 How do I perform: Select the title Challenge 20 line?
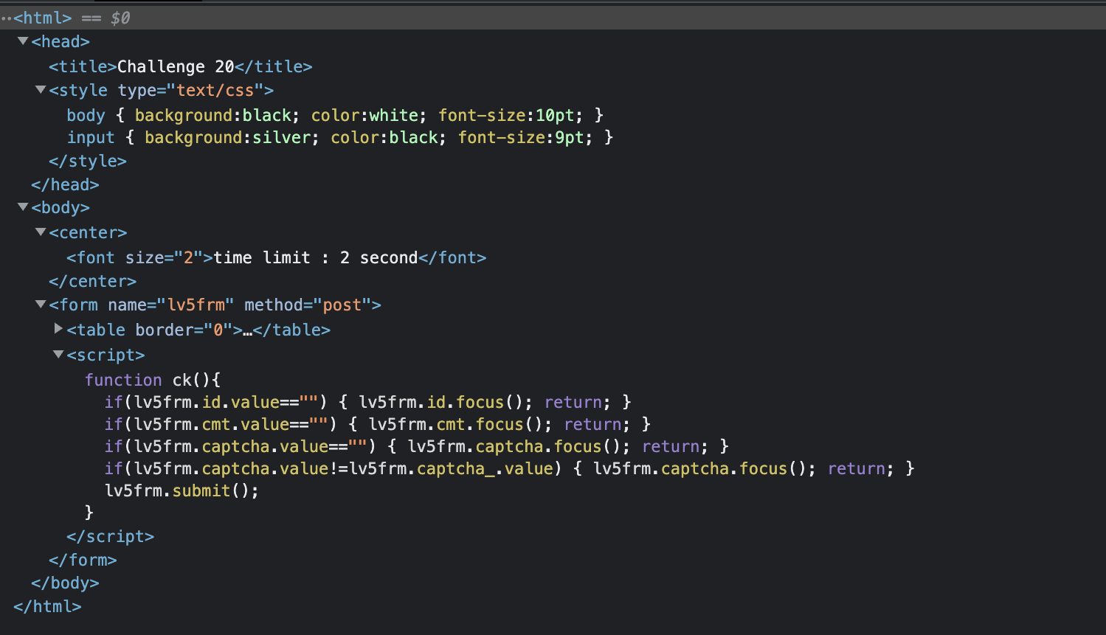(181, 66)
